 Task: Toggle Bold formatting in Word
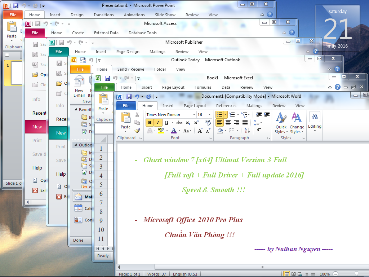point(150,123)
